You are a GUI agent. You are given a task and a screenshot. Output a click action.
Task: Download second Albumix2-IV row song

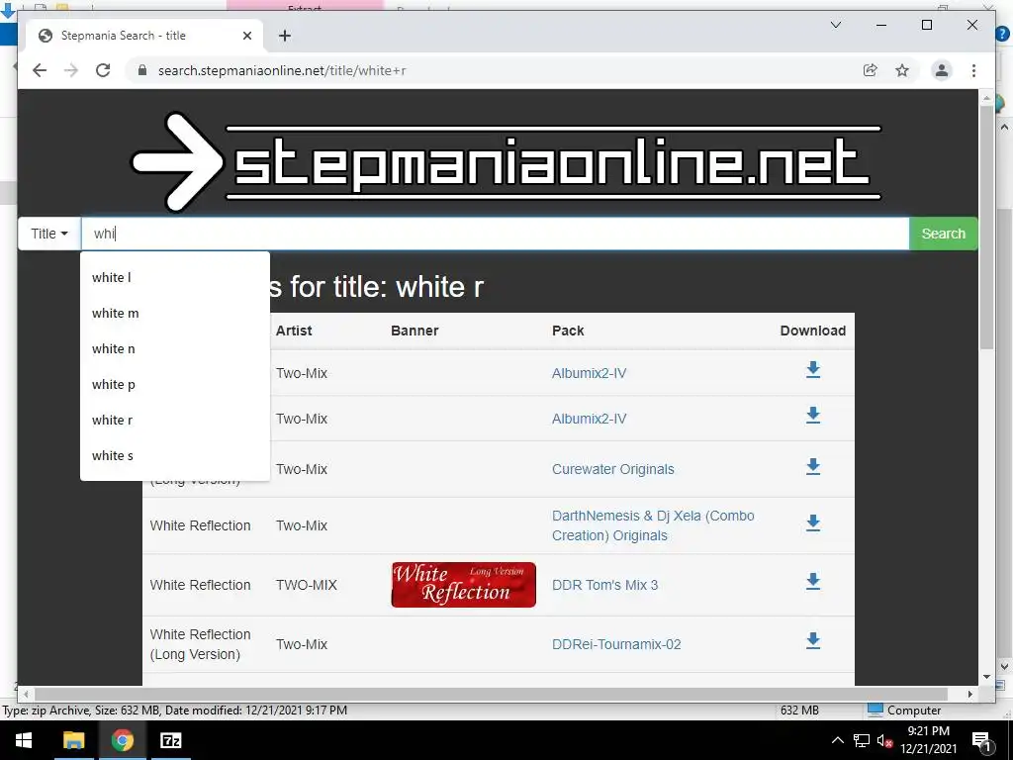point(813,416)
